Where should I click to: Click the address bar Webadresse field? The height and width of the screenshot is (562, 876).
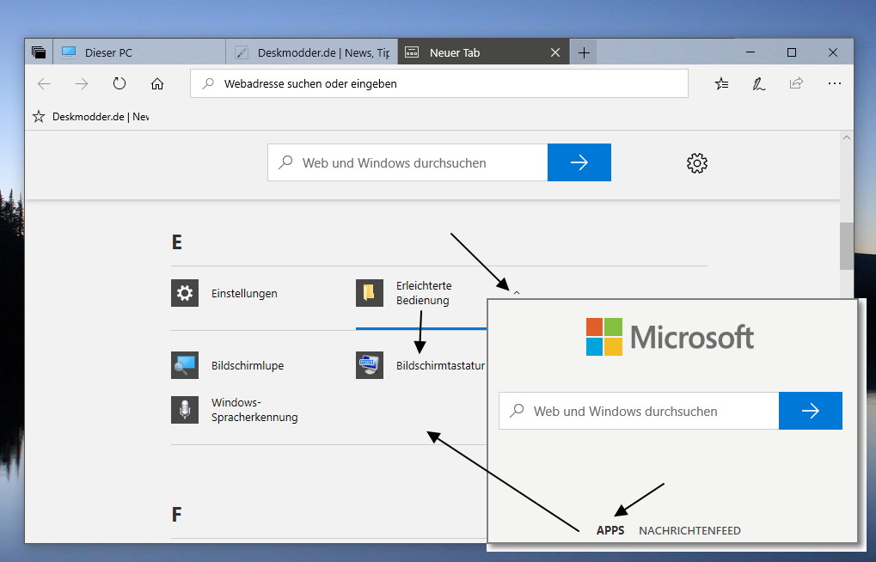click(439, 83)
